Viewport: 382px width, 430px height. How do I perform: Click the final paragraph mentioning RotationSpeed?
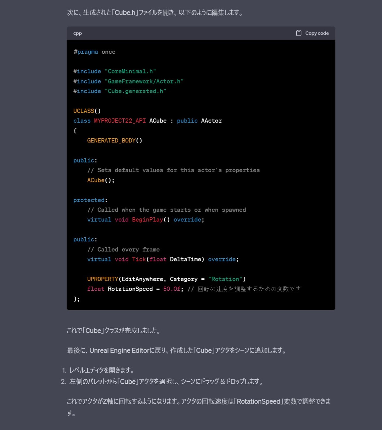199,407
